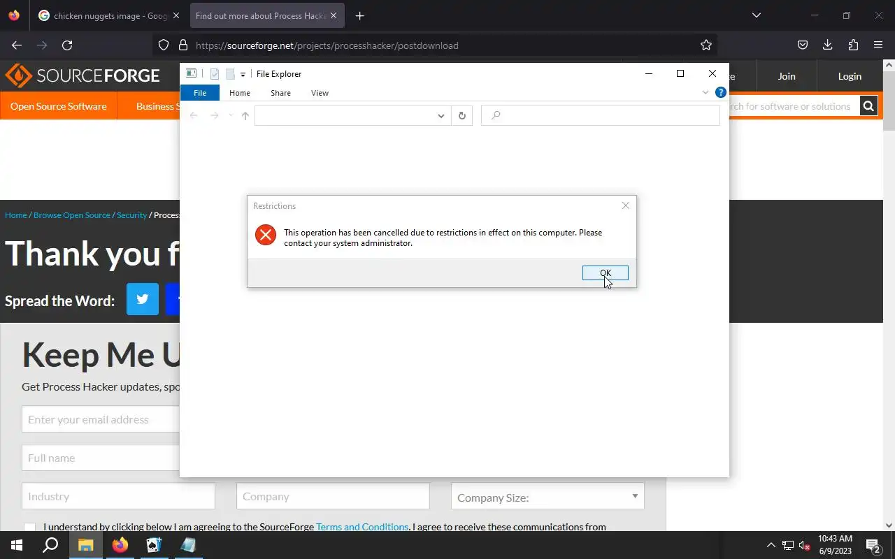Expand the address bar history dropdown
This screenshot has height=559, width=895.
coord(441,116)
